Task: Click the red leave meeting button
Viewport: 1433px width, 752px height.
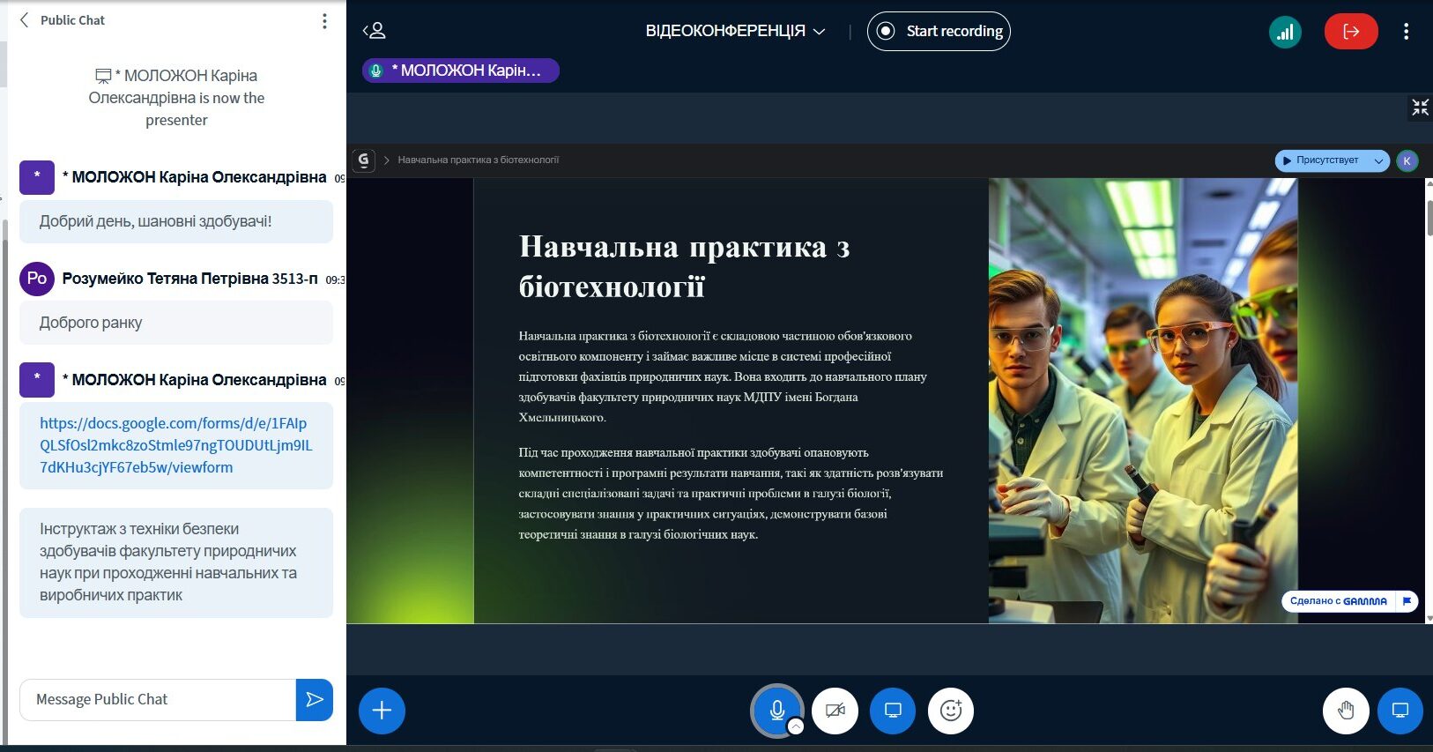Action: point(1350,33)
